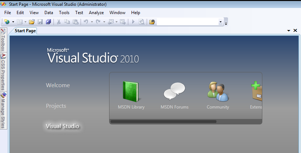Open the Toolbox side panel tab

3,40
